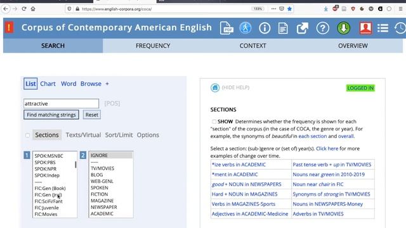
Task: Select NEWSPAPER in section list 2
Action: [103, 207]
